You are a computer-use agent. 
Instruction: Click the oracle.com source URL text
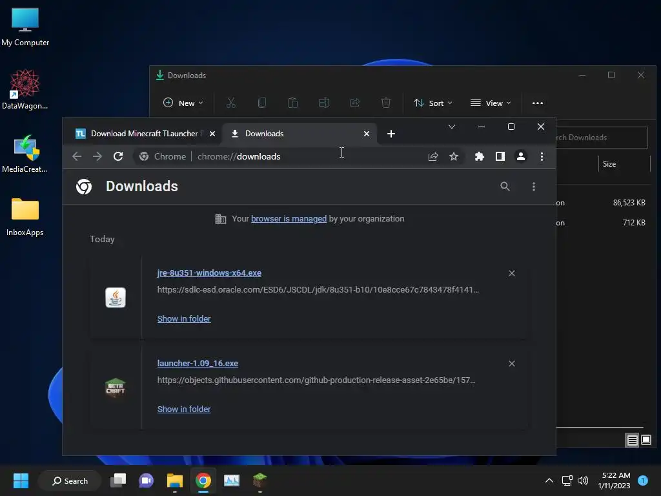click(x=318, y=290)
